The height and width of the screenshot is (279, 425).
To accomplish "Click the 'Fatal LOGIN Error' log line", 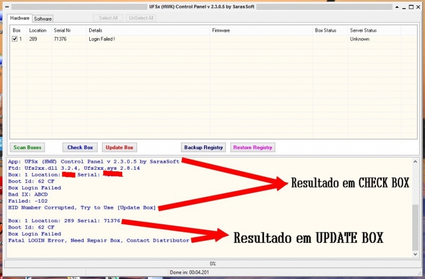I will 99,240.
